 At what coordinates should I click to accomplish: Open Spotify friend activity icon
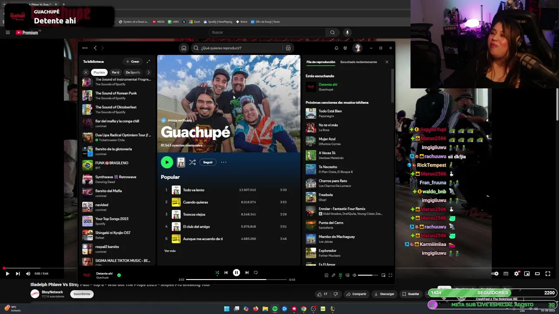(345, 48)
